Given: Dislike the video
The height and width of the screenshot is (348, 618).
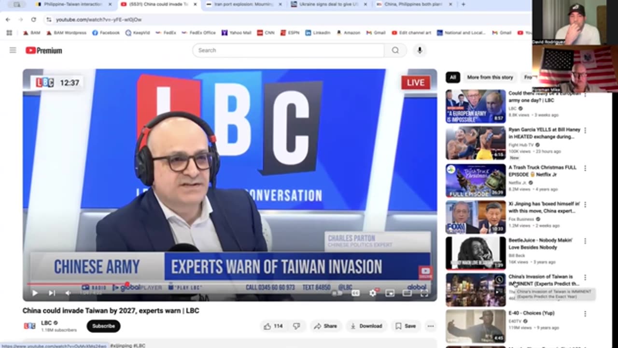Looking at the screenshot, I should pos(297,326).
